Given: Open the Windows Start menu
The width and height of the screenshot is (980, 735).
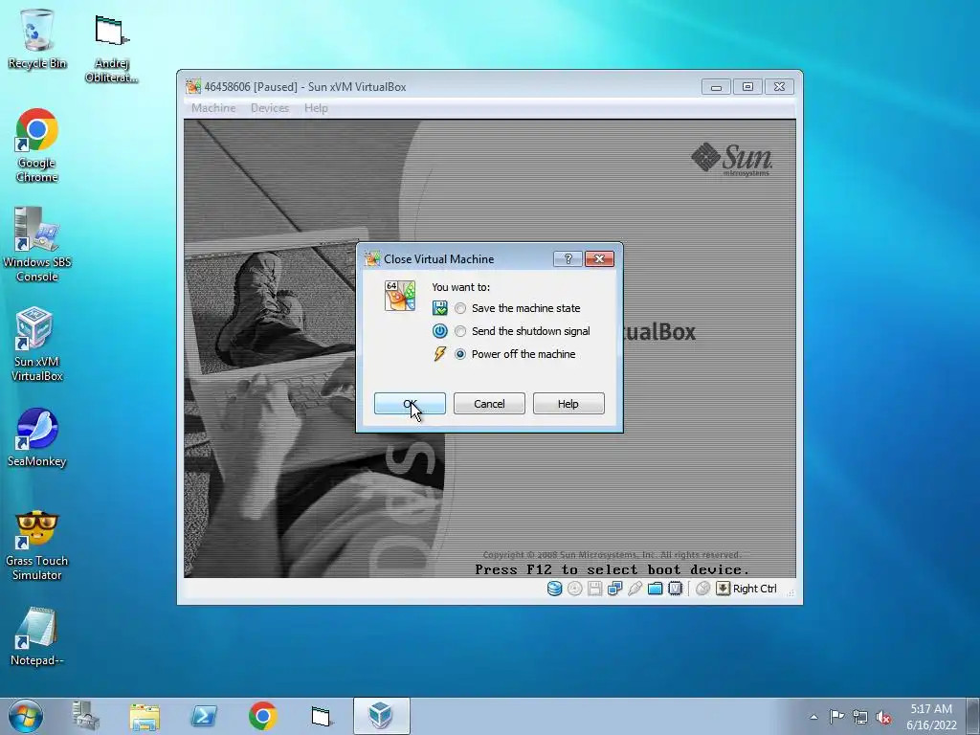Looking at the screenshot, I should [26, 716].
